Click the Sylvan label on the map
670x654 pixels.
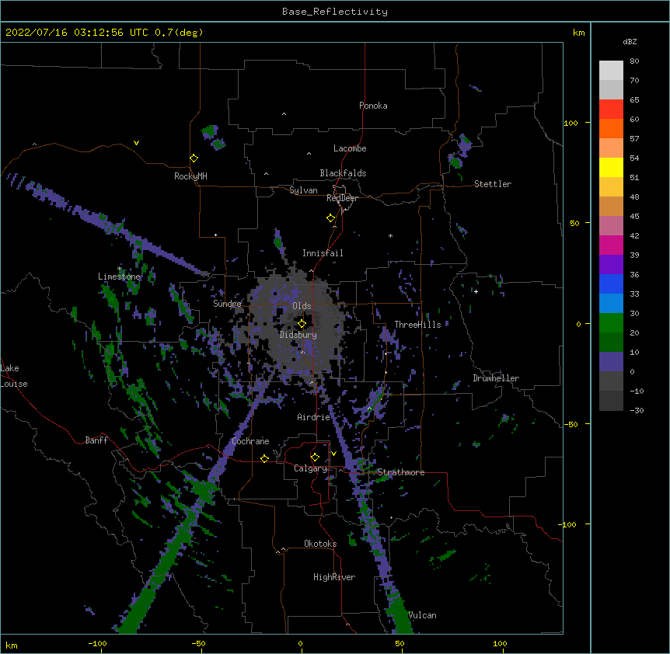click(303, 190)
